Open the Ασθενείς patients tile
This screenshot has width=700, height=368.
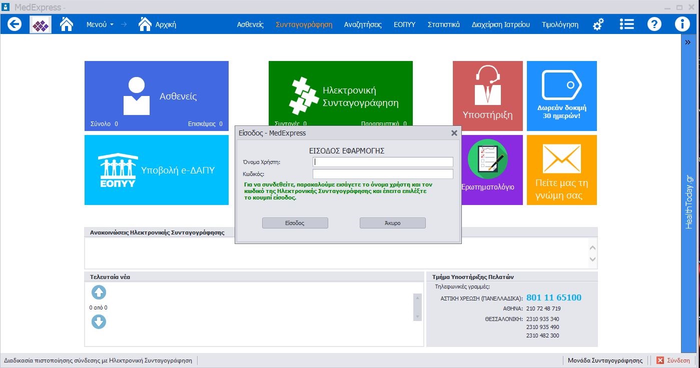coord(157,96)
